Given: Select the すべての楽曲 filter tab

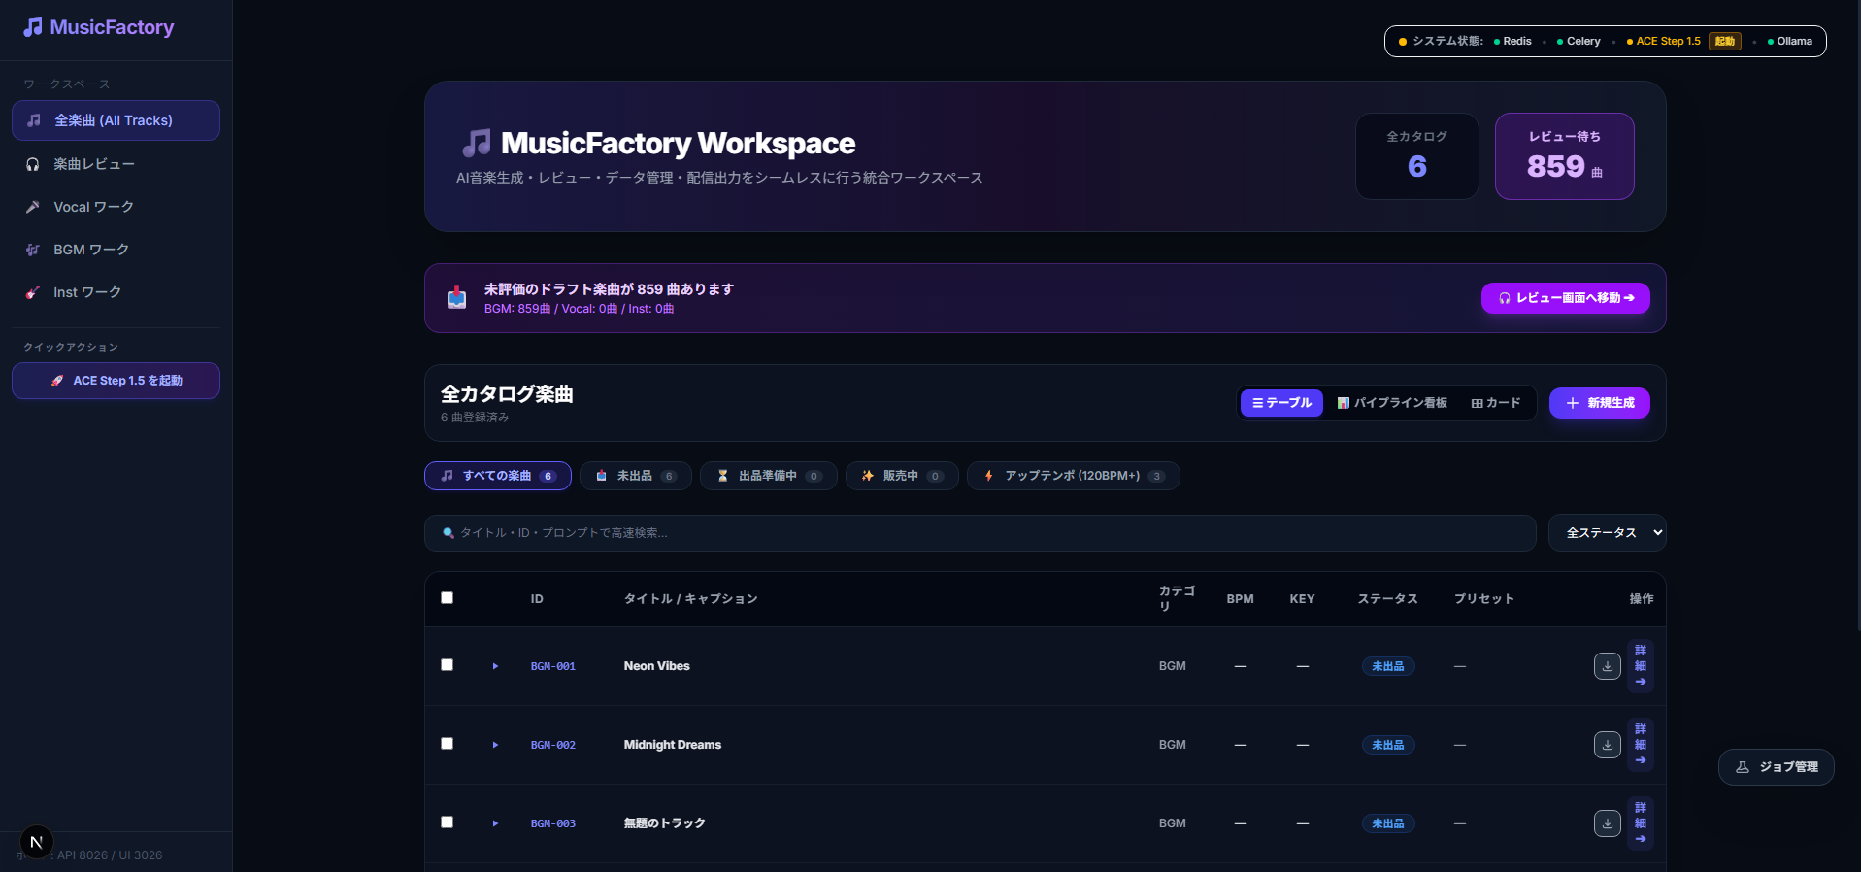Looking at the screenshot, I should [x=498, y=476].
